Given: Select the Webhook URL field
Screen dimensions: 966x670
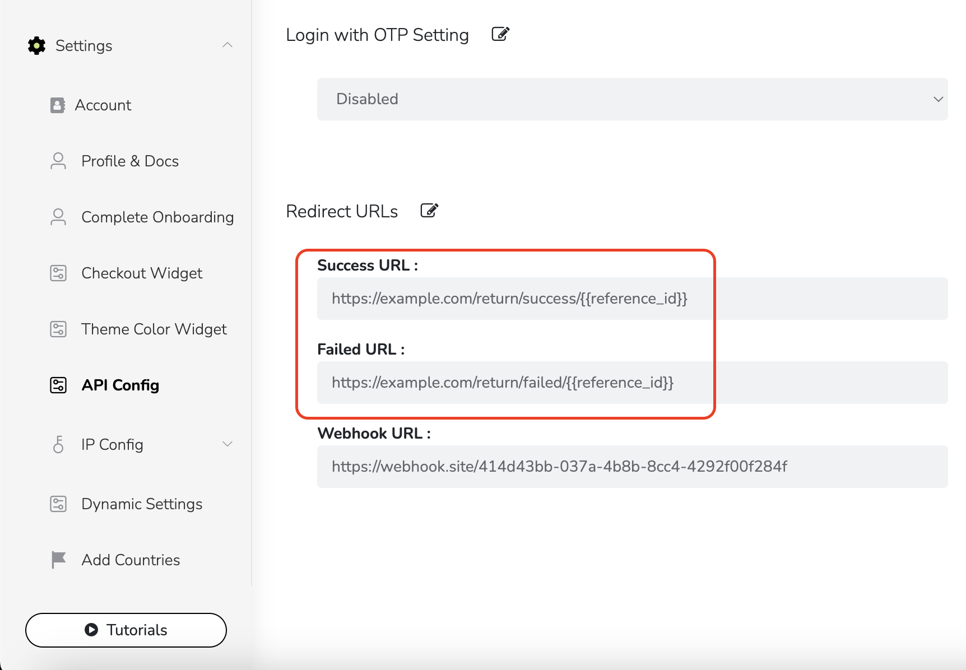Looking at the screenshot, I should pos(632,467).
